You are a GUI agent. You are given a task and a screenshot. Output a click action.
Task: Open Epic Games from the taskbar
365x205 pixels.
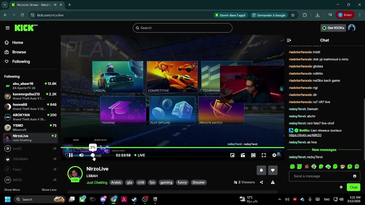pyautogui.click(x=155, y=199)
